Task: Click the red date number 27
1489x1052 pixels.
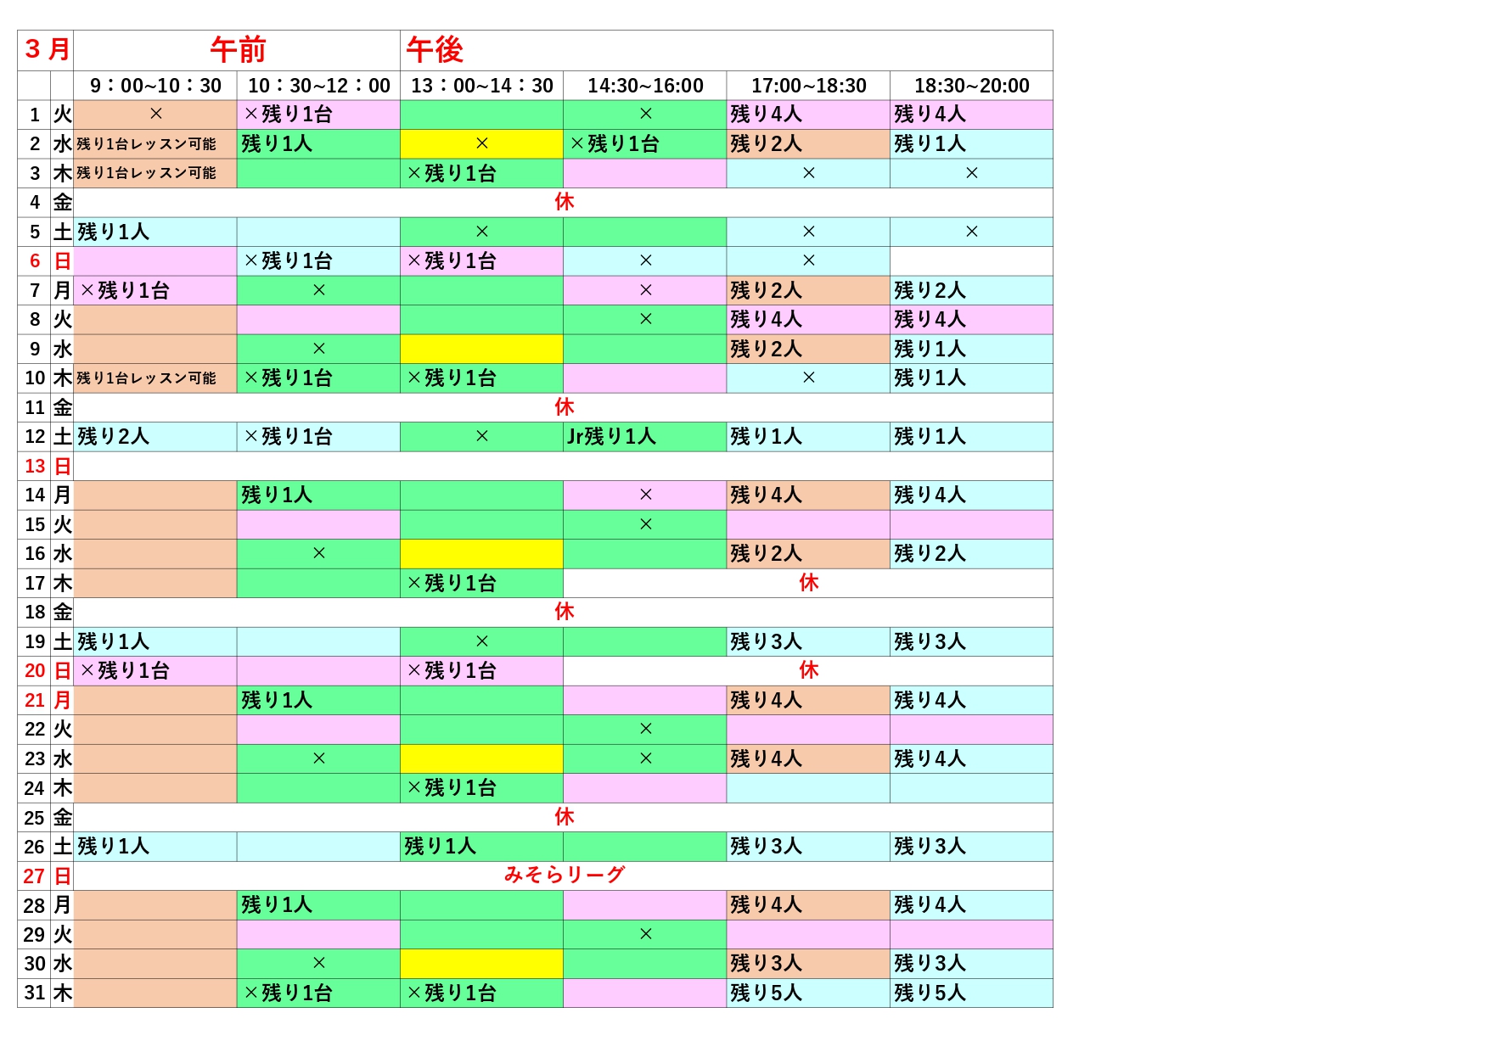Action: coord(35,876)
